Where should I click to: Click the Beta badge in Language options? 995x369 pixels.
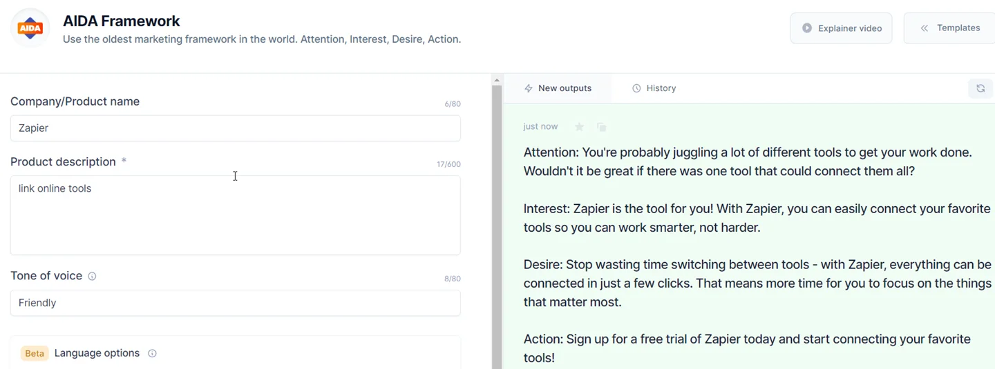point(35,353)
